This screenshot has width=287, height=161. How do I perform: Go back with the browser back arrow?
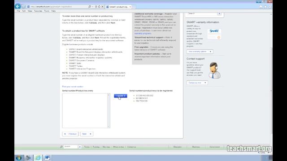click(x=18, y=7)
